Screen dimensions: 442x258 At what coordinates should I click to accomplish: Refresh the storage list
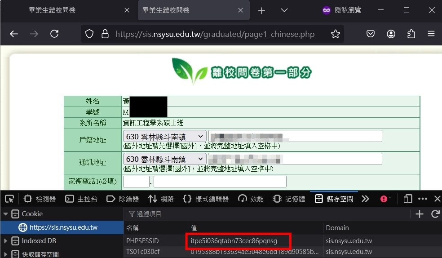435,214
